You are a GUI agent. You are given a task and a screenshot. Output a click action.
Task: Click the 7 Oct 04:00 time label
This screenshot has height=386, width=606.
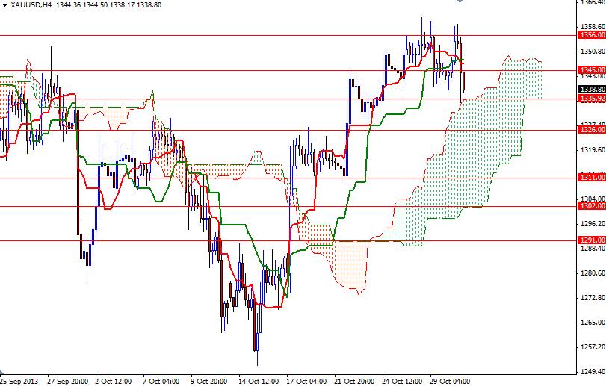[x=159, y=380]
